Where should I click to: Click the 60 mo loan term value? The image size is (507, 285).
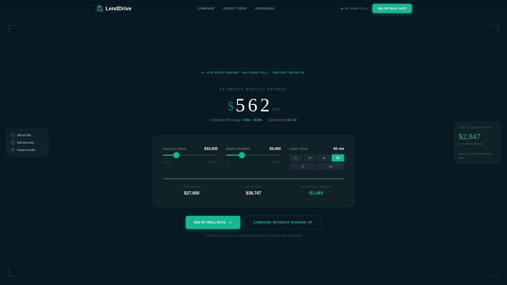pyautogui.click(x=339, y=149)
